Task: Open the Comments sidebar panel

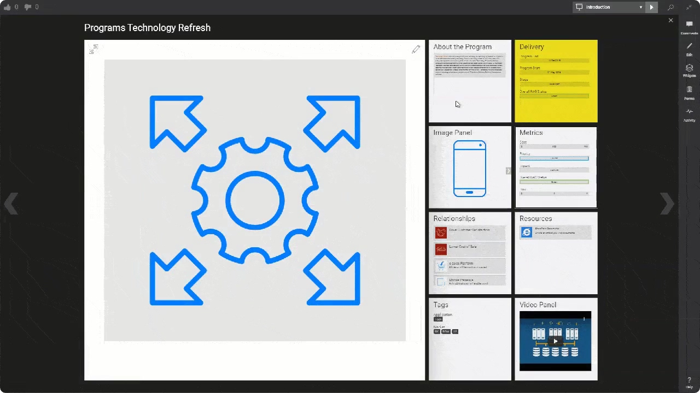Action: tap(689, 26)
